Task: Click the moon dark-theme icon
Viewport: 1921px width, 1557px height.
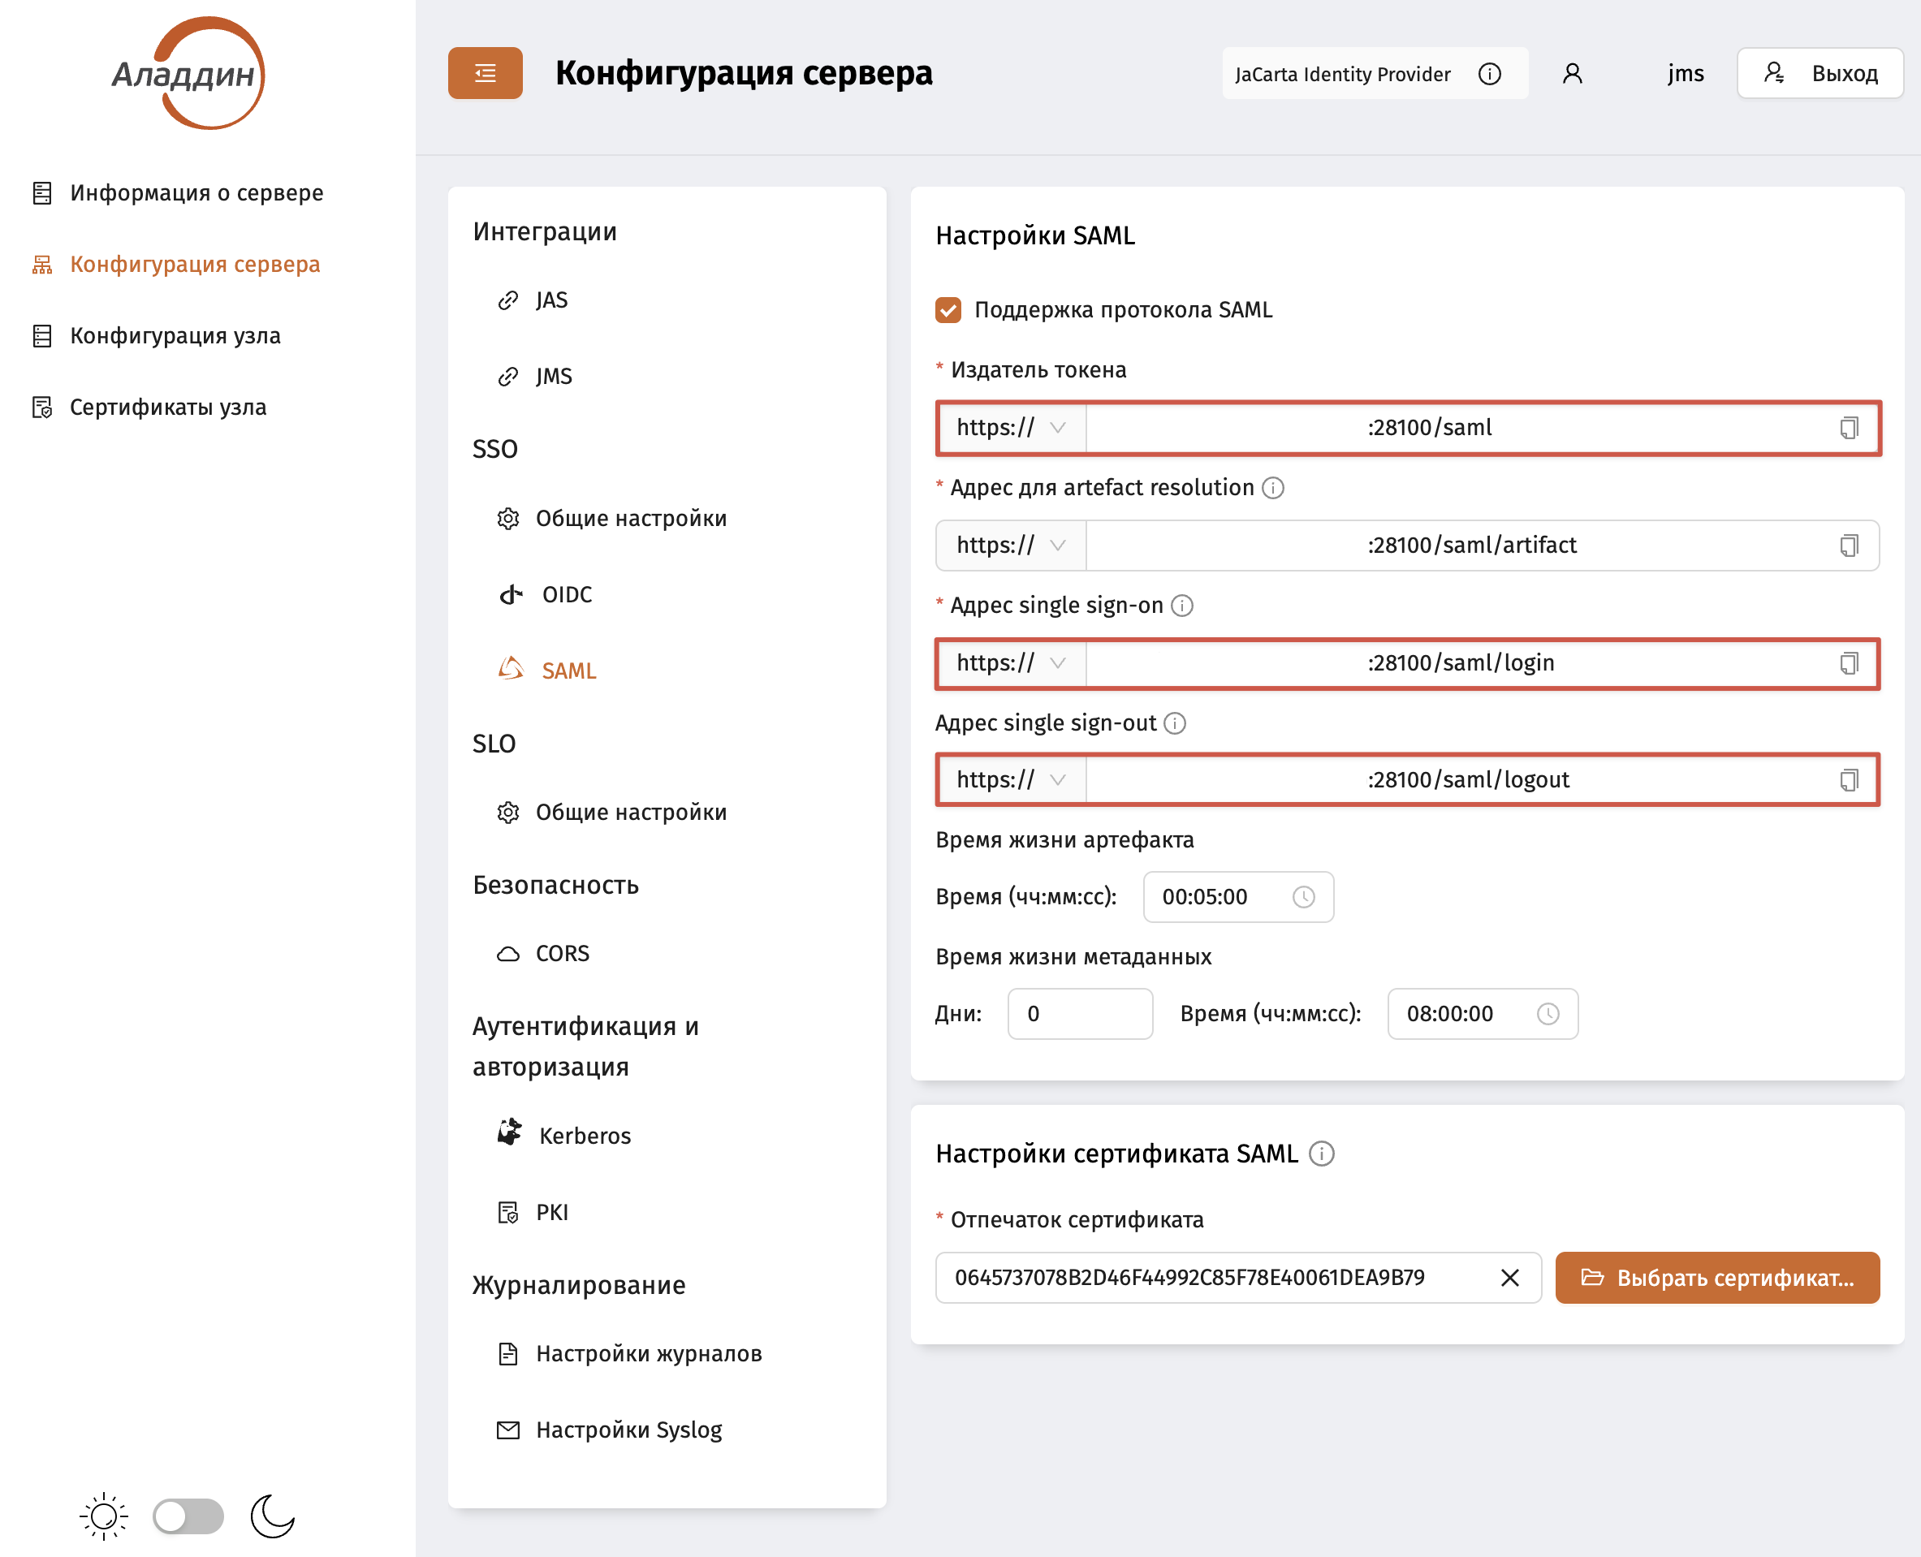Action: [x=273, y=1516]
